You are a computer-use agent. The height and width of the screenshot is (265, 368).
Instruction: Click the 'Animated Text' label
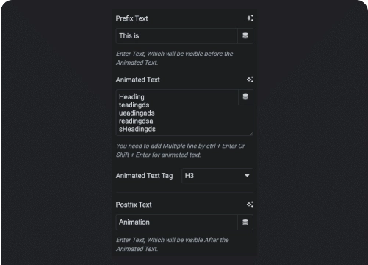click(x=138, y=79)
